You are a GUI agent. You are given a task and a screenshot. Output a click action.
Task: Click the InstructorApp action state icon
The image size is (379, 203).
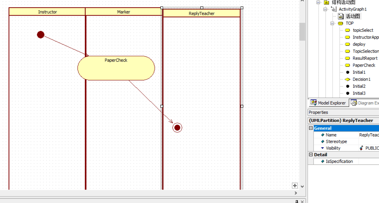[x=348, y=37]
